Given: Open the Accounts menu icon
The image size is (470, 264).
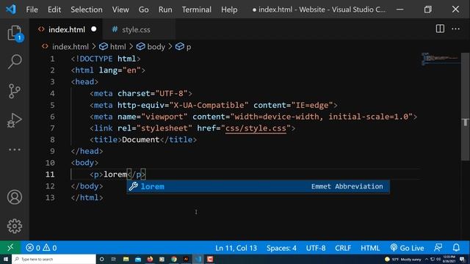Looking at the screenshot, I should (15, 197).
